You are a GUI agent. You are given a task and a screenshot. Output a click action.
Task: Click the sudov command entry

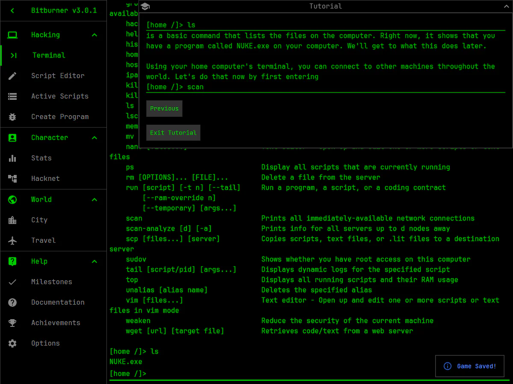click(x=136, y=259)
